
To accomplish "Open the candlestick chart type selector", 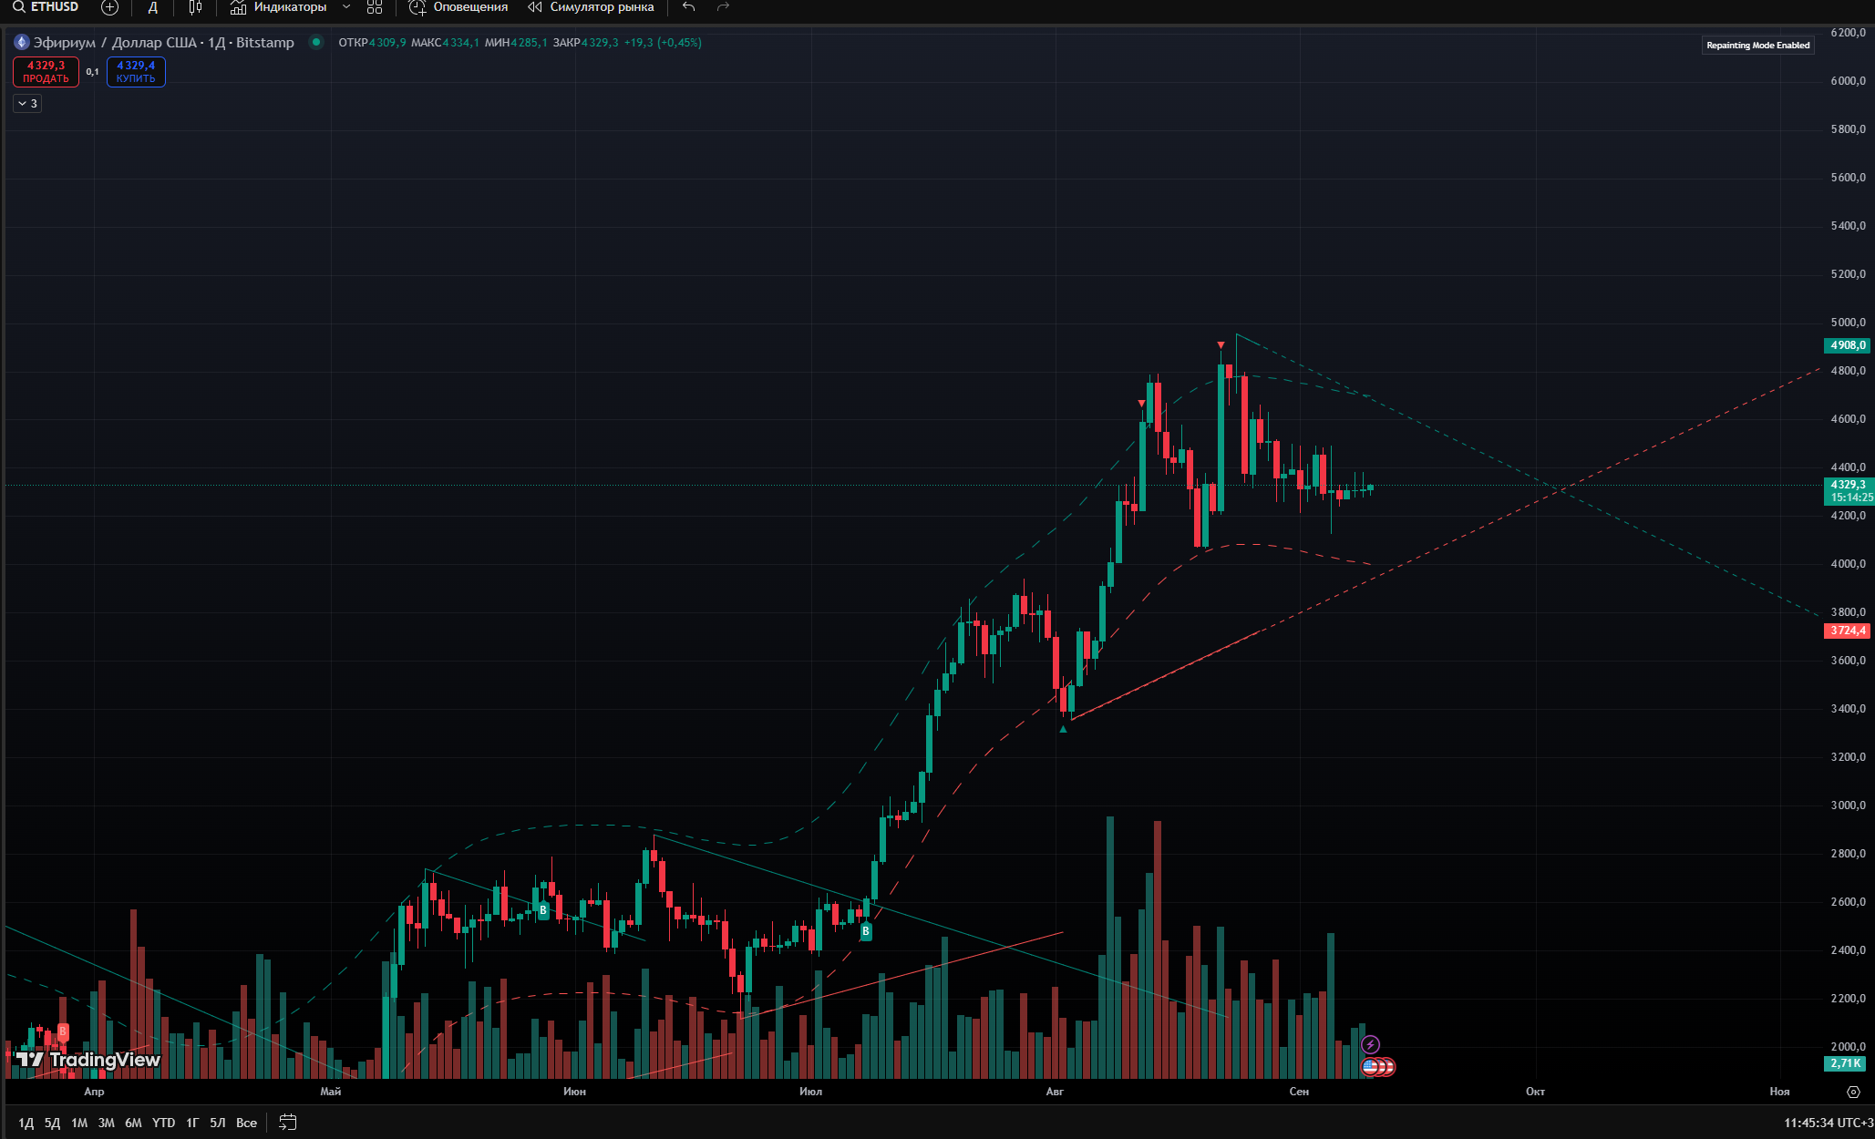I will [x=195, y=7].
